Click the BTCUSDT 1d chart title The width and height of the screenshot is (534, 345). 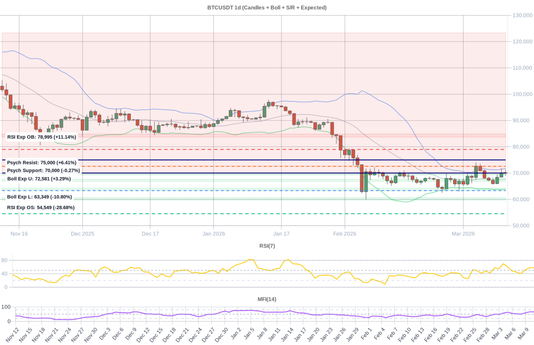click(x=267, y=7)
